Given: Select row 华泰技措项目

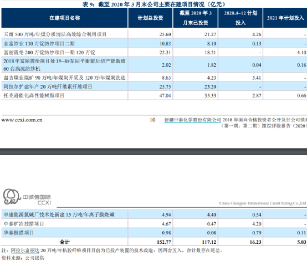Looking at the screenshot, I should [154, 233].
